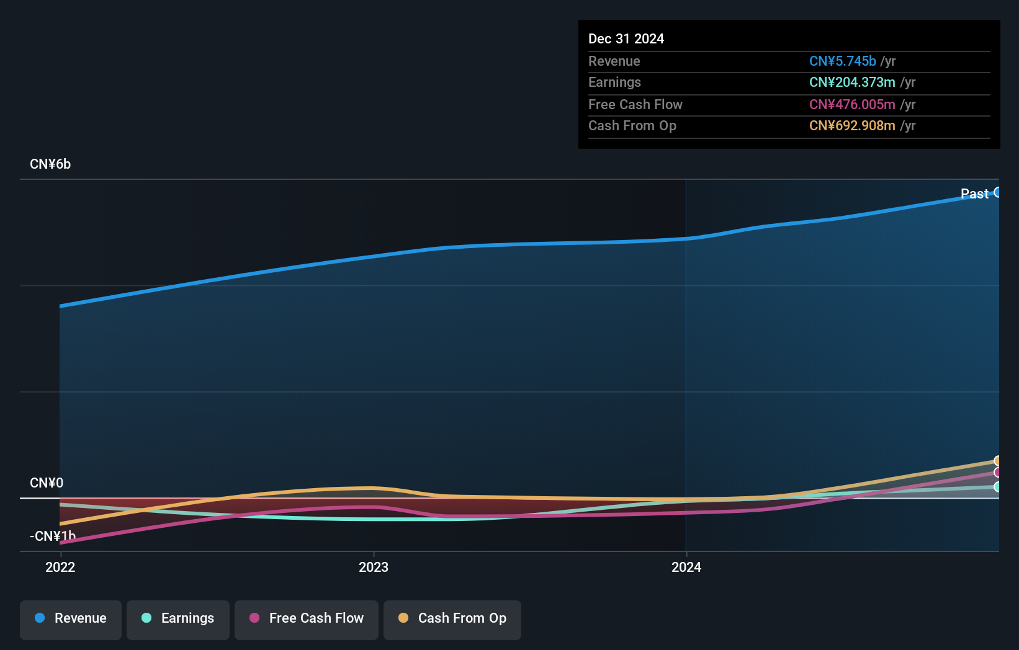Click the CN¥0 y-axis label
Viewport: 1019px width, 650px height.
pos(47,483)
